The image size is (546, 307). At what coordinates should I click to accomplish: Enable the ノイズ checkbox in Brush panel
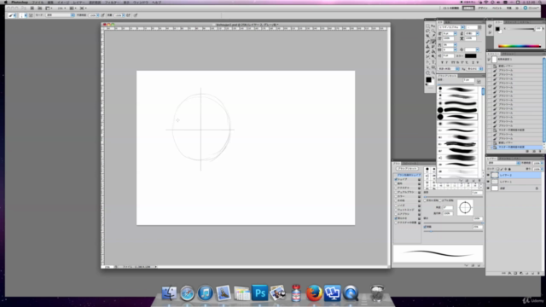396,206
